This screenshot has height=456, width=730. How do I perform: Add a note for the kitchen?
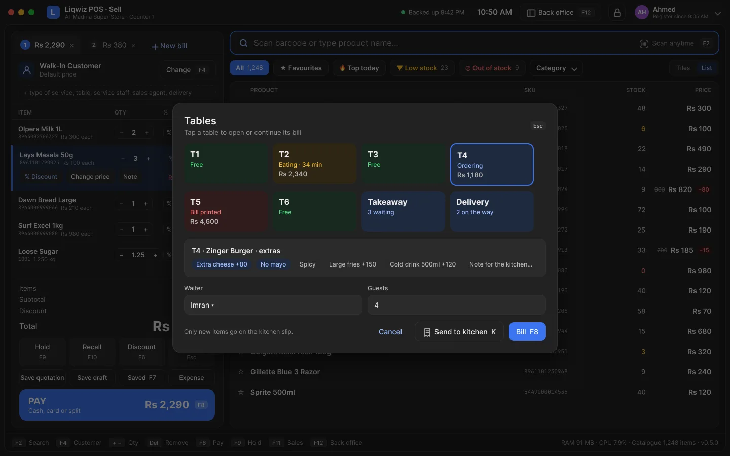click(501, 264)
